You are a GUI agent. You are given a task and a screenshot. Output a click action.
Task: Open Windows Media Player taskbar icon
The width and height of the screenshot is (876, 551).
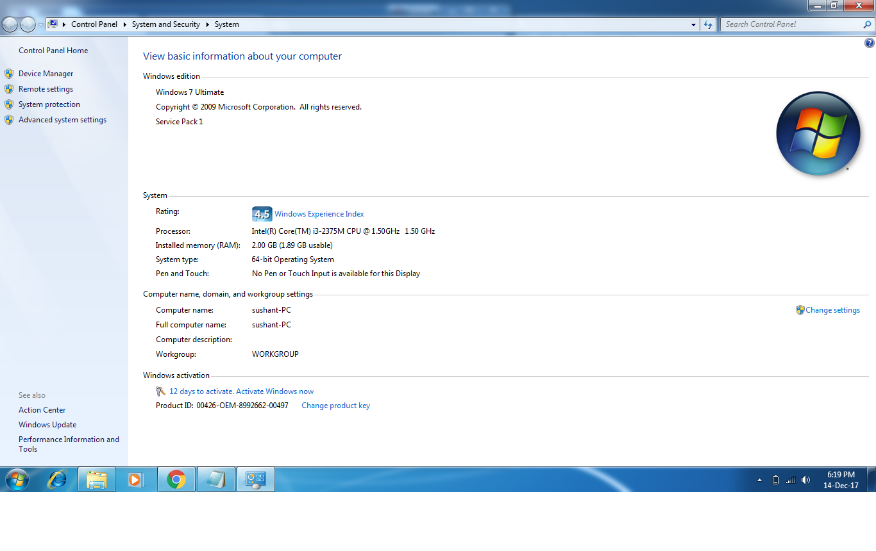[136, 479]
